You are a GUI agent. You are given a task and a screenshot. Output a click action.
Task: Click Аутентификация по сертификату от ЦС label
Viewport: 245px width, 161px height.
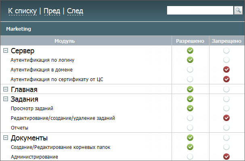tap(57, 79)
